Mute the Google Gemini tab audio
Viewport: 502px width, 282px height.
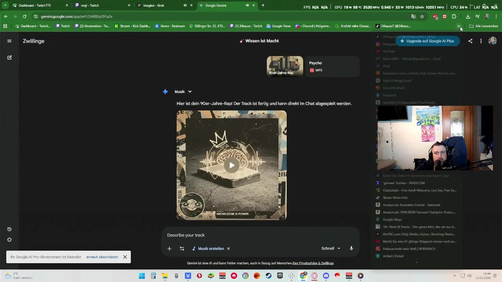pyautogui.click(x=247, y=5)
